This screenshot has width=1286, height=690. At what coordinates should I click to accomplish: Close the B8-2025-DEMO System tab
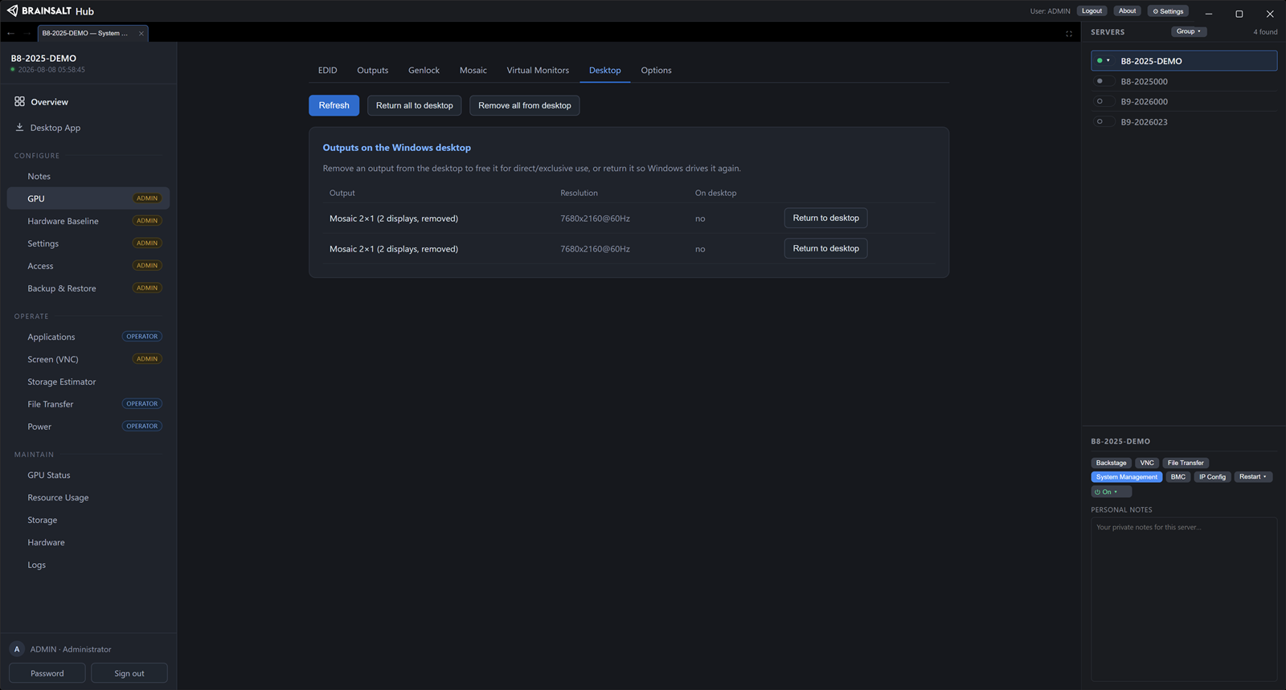[141, 34]
